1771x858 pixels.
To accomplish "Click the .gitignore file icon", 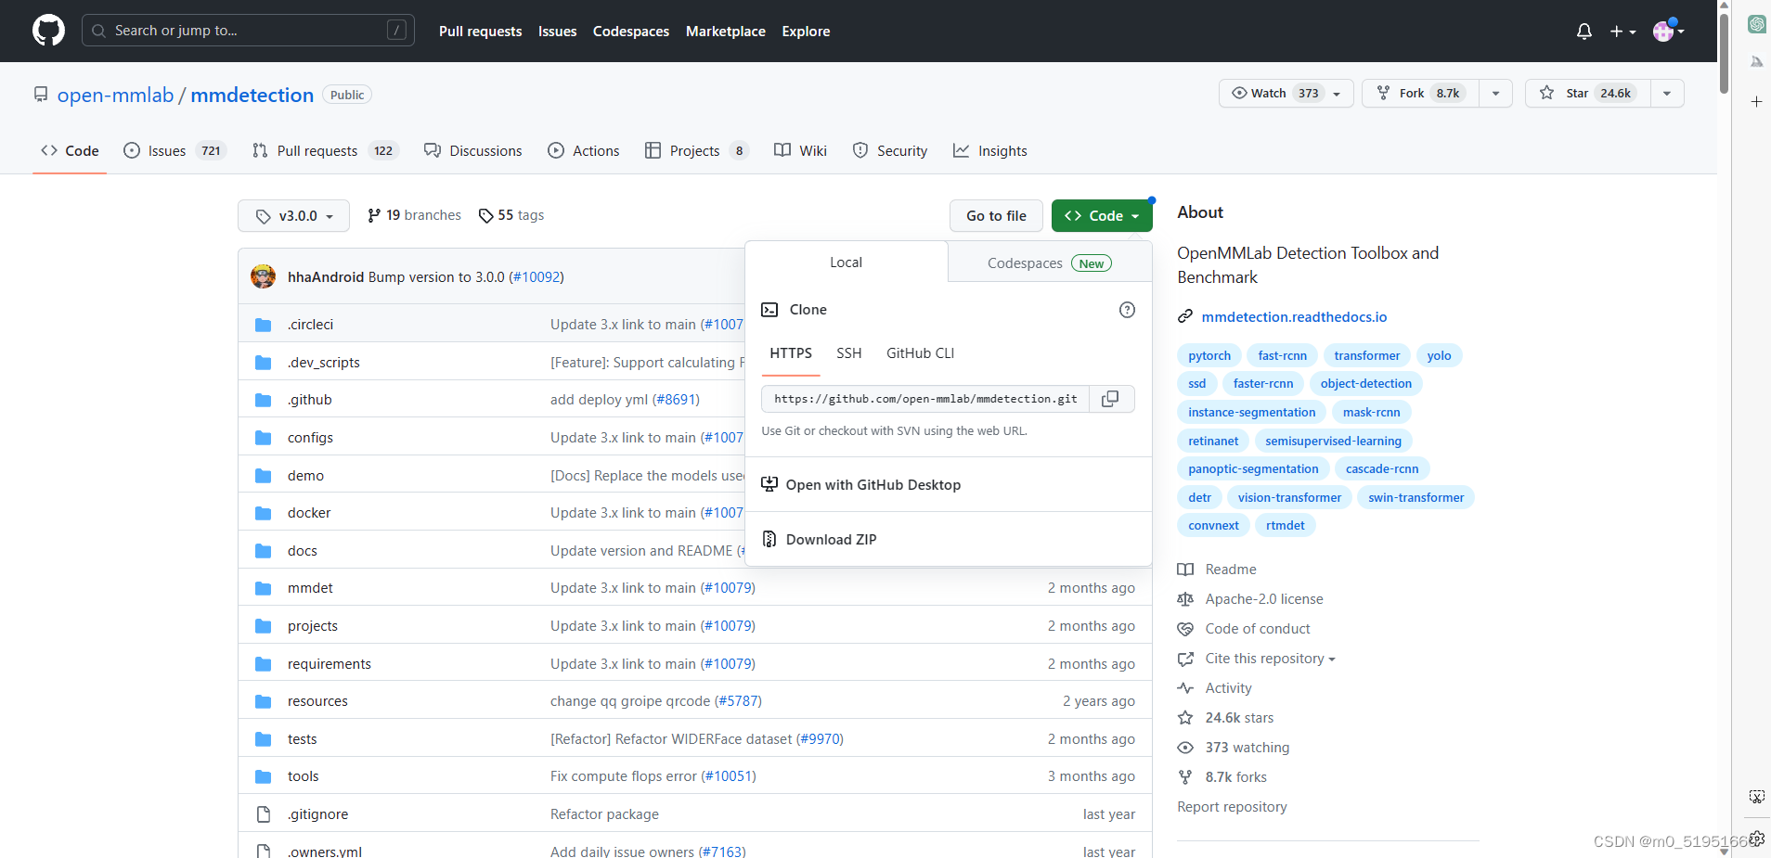I will [x=264, y=814].
